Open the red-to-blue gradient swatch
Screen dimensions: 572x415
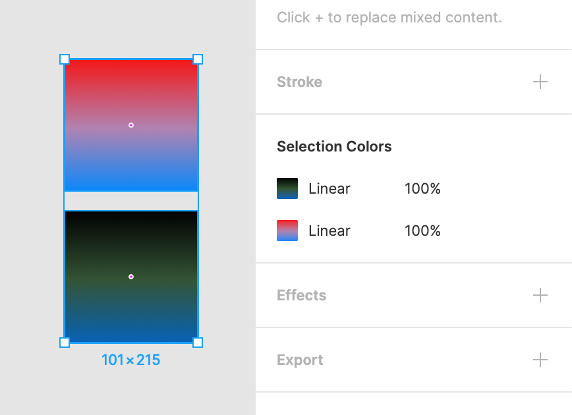[x=287, y=231]
